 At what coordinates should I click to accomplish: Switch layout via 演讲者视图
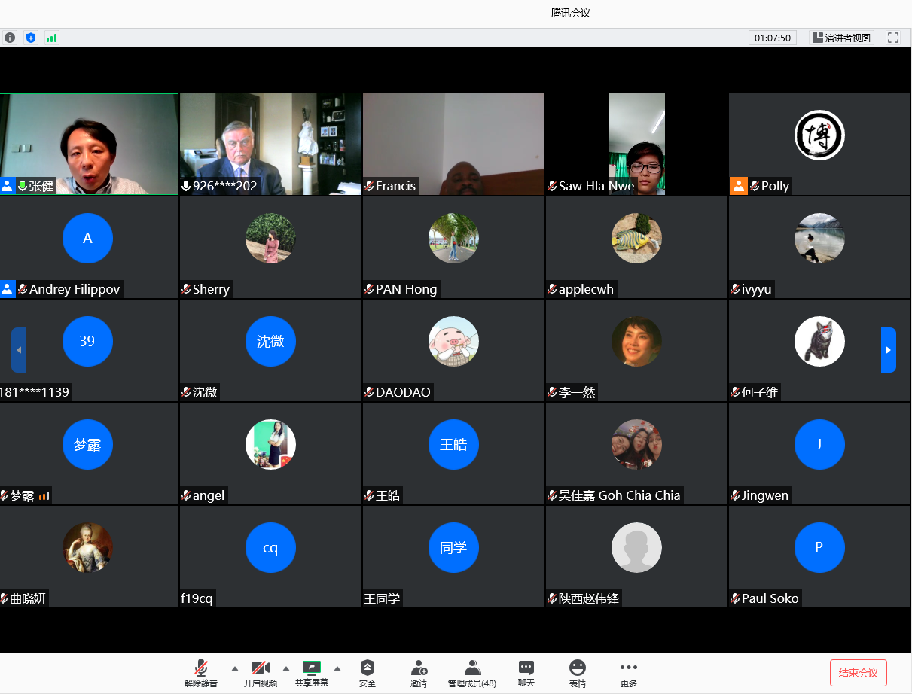[841, 38]
